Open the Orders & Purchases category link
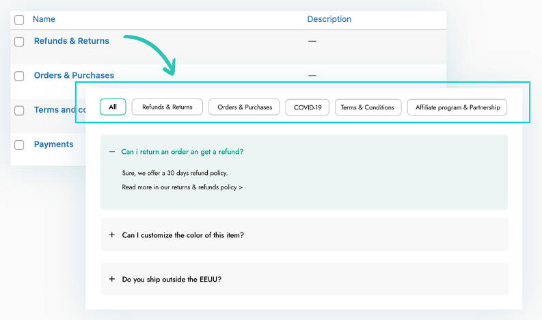The width and height of the screenshot is (542, 320). tap(74, 75)
